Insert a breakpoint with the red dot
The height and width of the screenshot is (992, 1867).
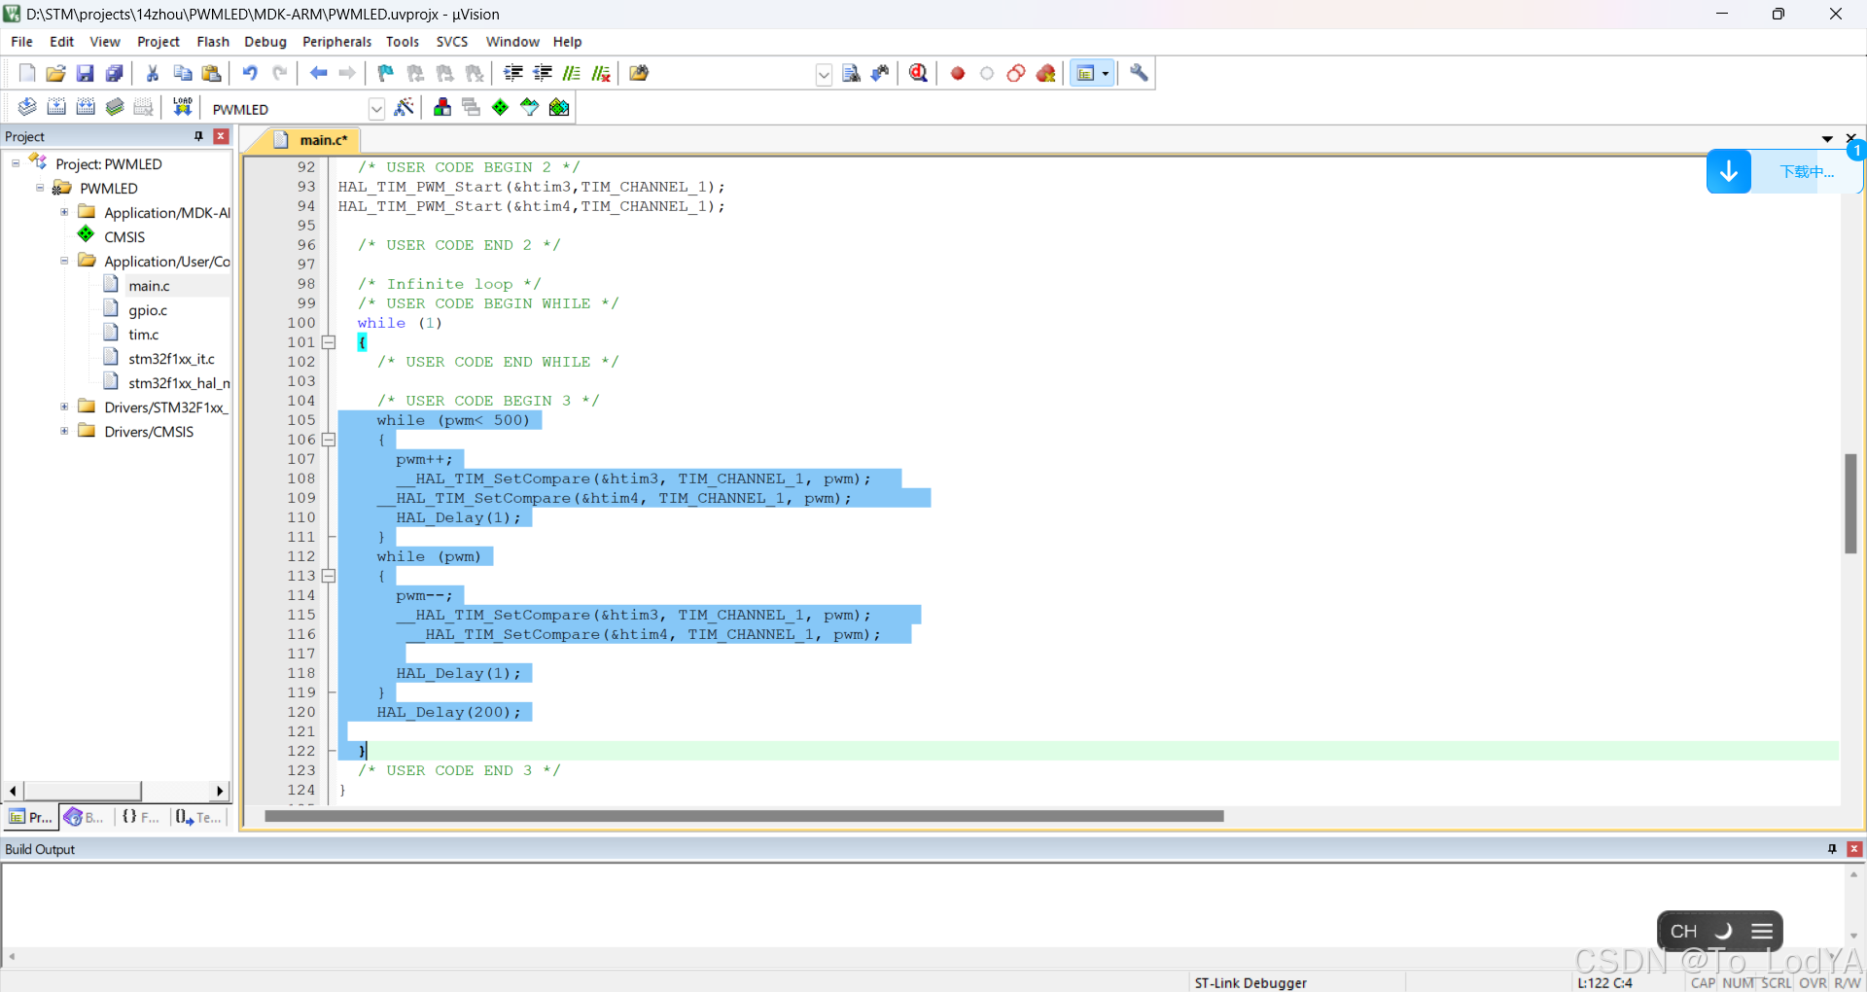958,73
